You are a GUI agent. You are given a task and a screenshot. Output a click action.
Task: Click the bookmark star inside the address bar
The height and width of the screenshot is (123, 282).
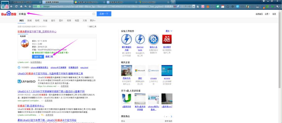coord(189,6)
